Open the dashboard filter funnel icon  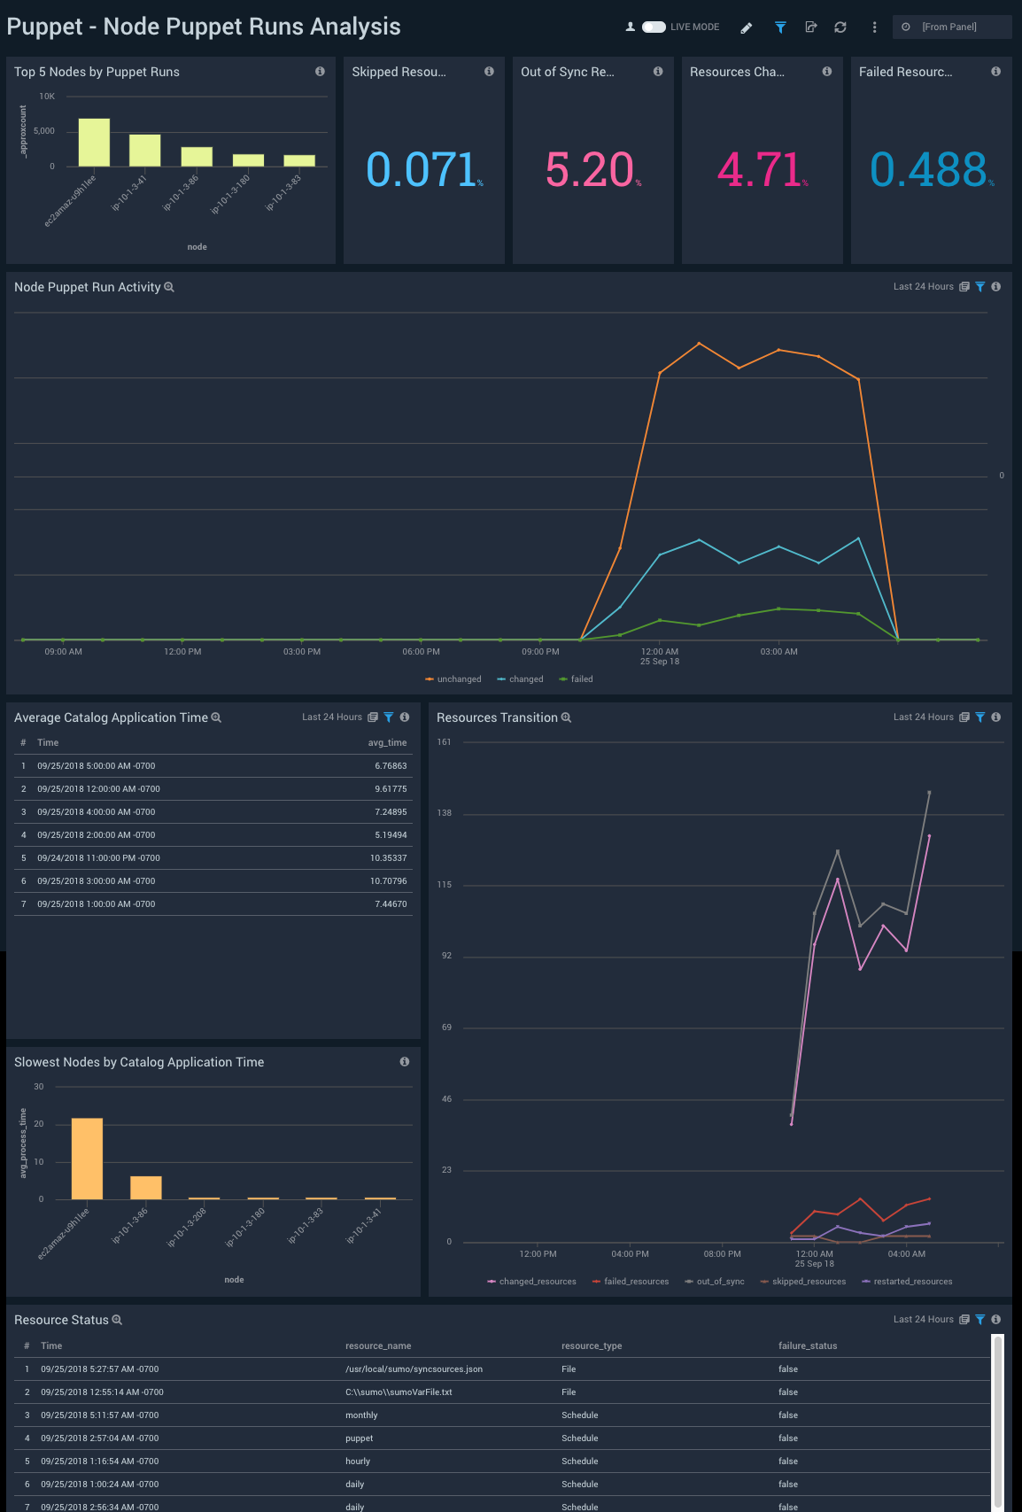pos(780,27)
